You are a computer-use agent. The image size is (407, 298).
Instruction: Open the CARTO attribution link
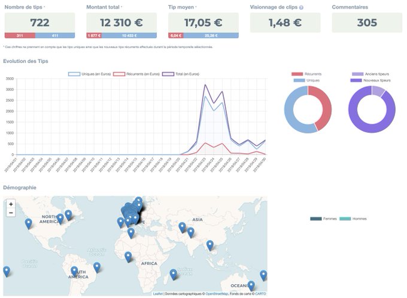260,294
